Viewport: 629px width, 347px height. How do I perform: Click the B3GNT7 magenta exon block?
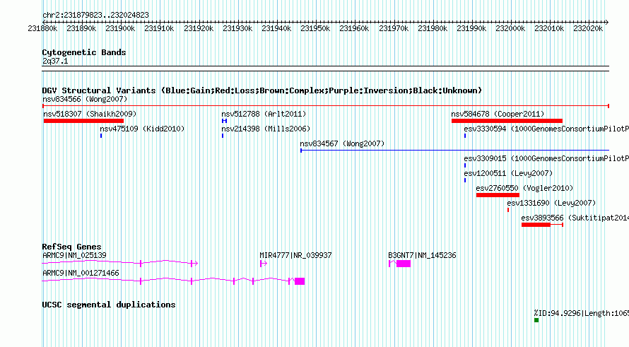[404, 264]
